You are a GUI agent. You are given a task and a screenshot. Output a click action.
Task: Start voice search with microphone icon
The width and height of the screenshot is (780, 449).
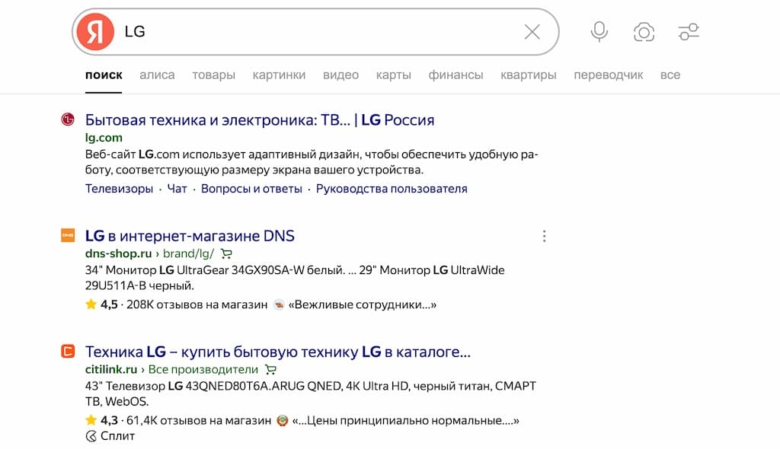(x=599, y=32)
